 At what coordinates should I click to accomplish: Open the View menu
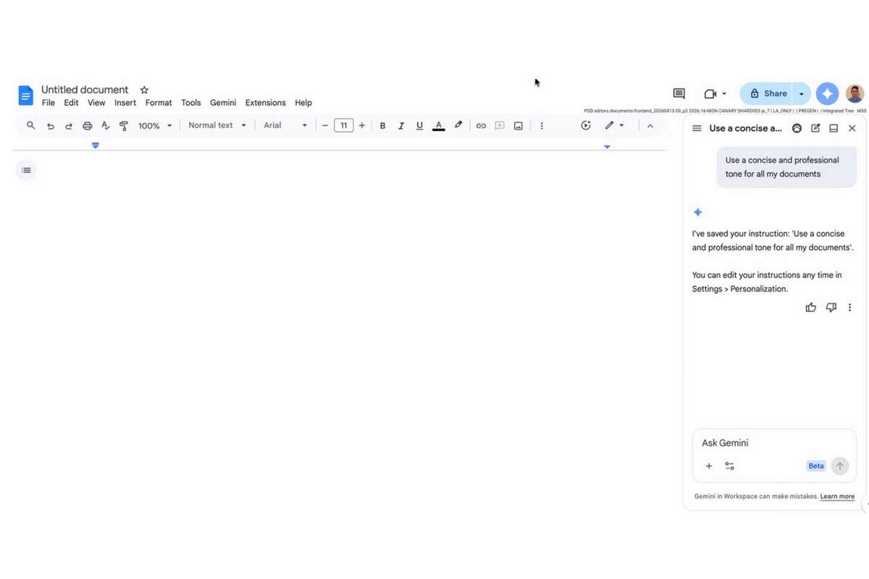(96, 103)
